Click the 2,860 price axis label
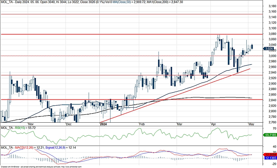Viewport: 277px width, 168px height. tap(272, 95)
